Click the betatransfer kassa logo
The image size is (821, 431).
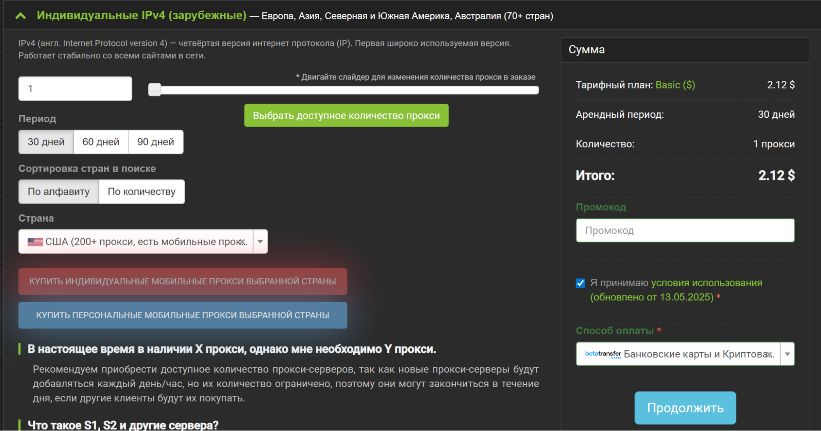click(602, 353)
